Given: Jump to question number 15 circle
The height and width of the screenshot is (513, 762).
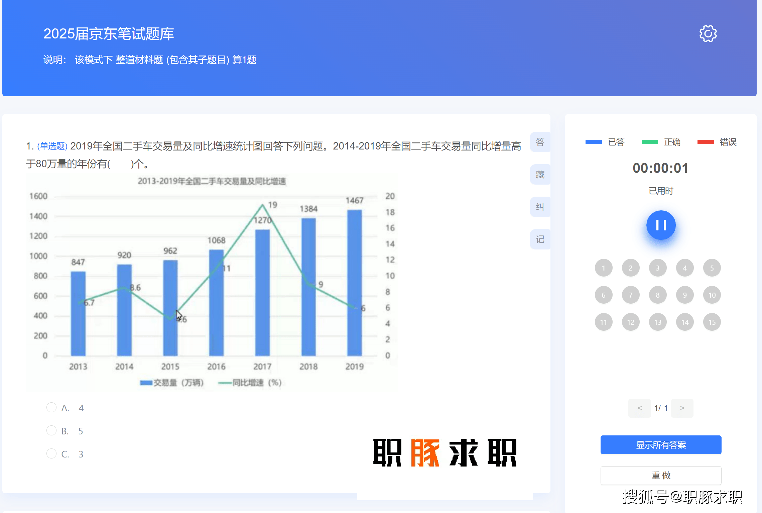Looking at the screenshot, I should point(712,322).
